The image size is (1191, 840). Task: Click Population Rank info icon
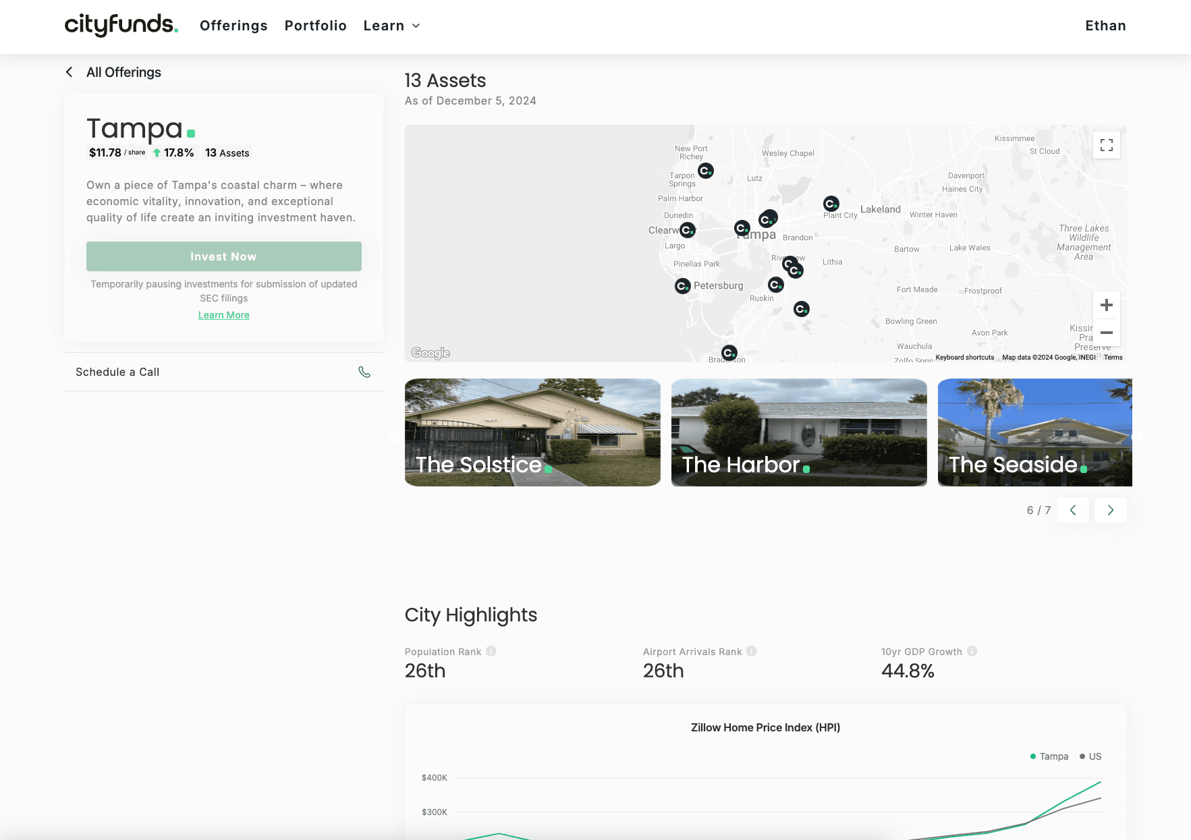point(491,651)
